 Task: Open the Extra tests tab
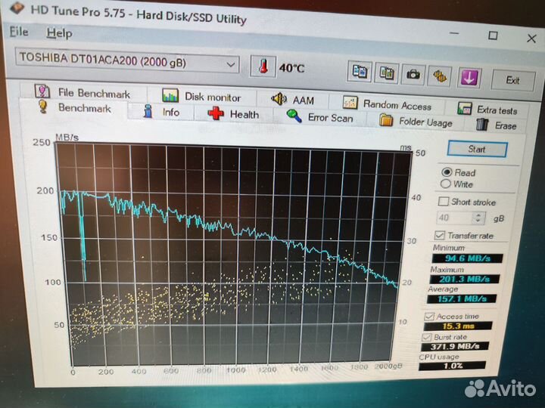tap(487, 109)
